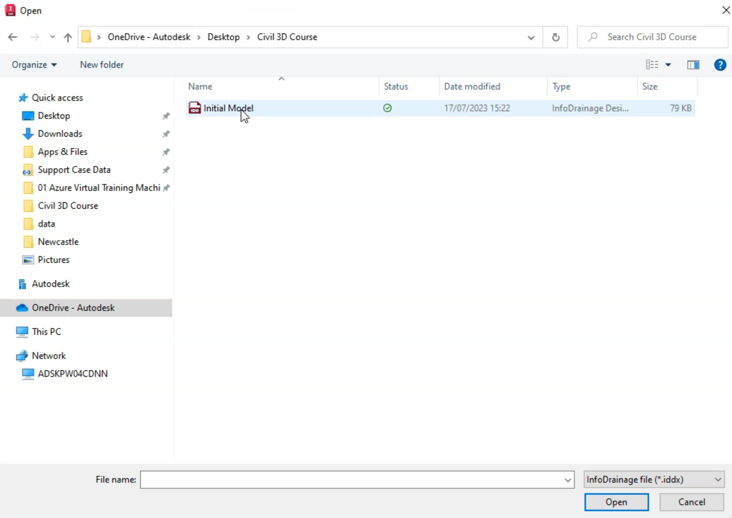Close the Open dialog
The width and height of the screenshot is (732, 518).
pyautogui.click(x=725, y=10)
